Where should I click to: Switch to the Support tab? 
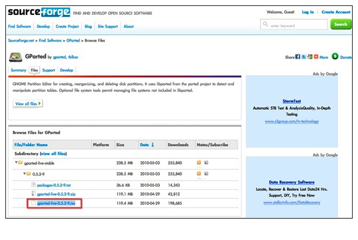click(49, 70)
